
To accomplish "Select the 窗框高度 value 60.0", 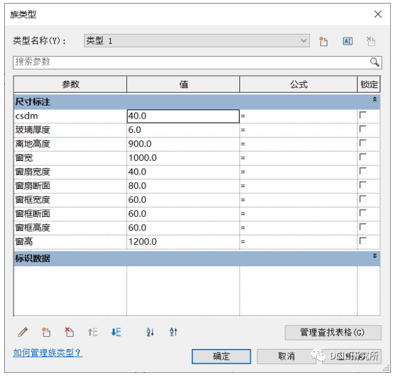I will 183,228.
